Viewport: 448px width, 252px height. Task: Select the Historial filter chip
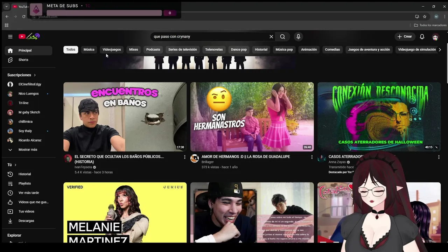tap(261, 50)
